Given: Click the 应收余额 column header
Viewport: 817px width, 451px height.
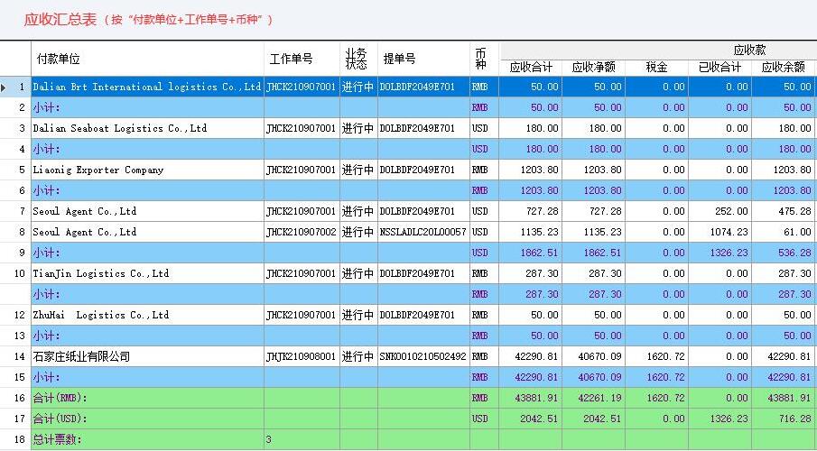Looking at the screenshot, I should pyautogui.click(x=783, y=67).
